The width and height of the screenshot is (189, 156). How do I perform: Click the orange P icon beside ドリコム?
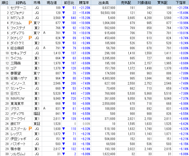coord(30,23)
